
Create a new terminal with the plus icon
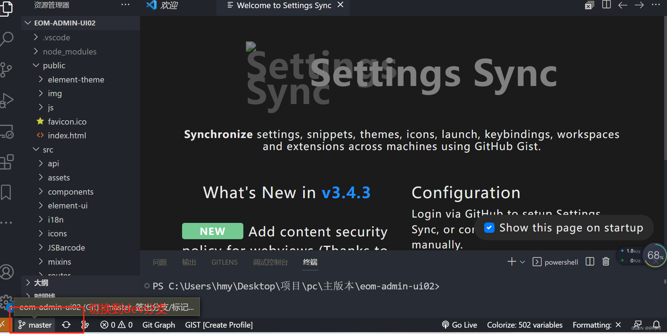pyautogui.click(x=512, y=262)
